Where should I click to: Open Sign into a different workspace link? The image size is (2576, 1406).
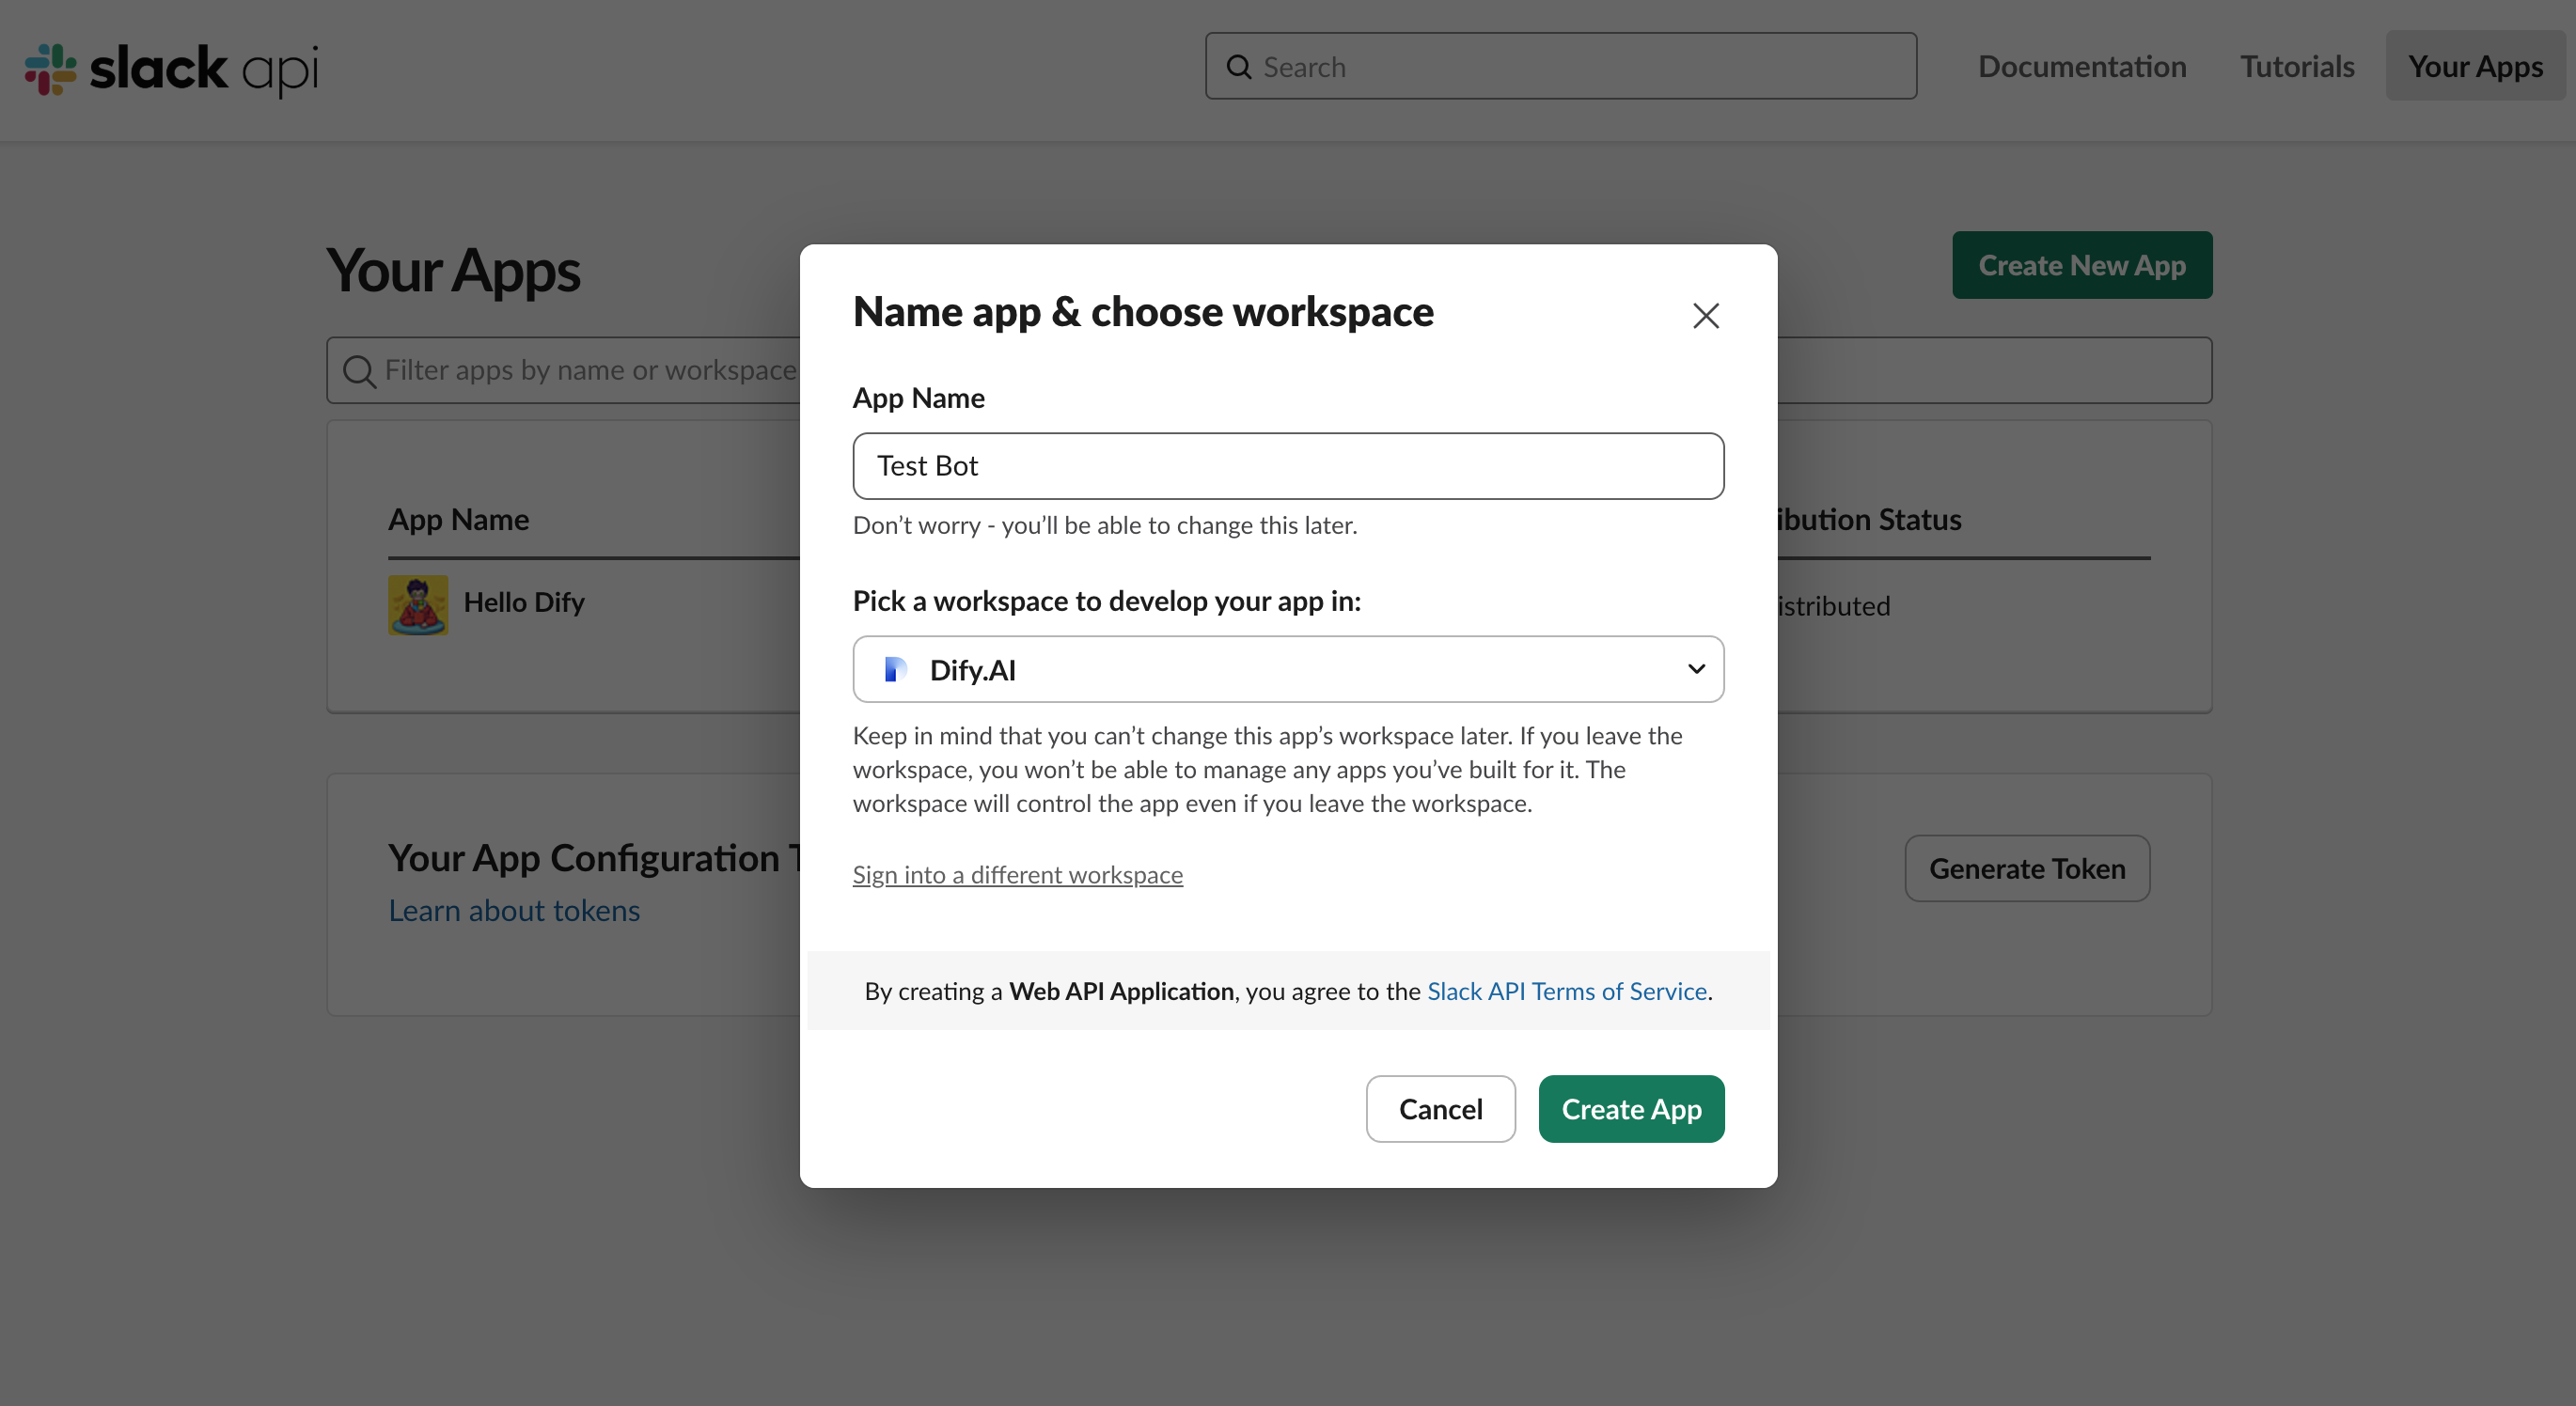(1017, 875)
